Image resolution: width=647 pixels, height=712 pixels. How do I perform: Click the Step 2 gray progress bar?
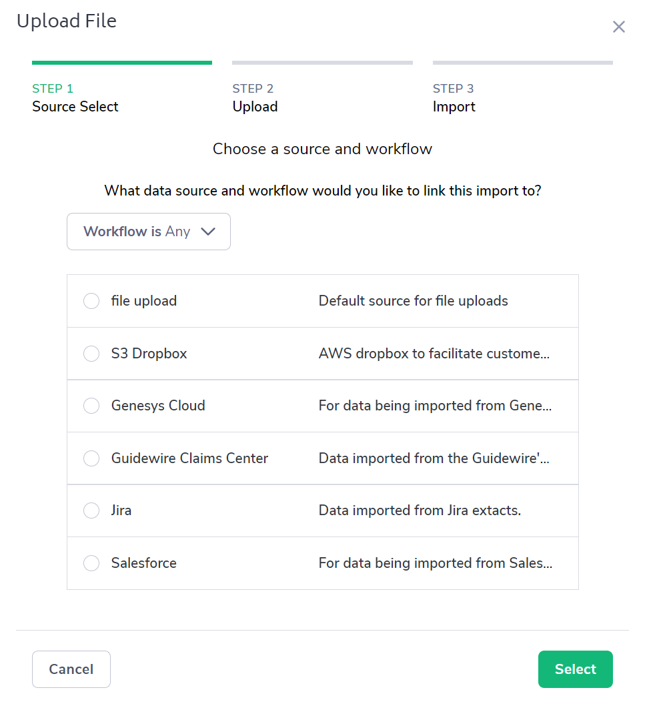[x=322, y=63]
